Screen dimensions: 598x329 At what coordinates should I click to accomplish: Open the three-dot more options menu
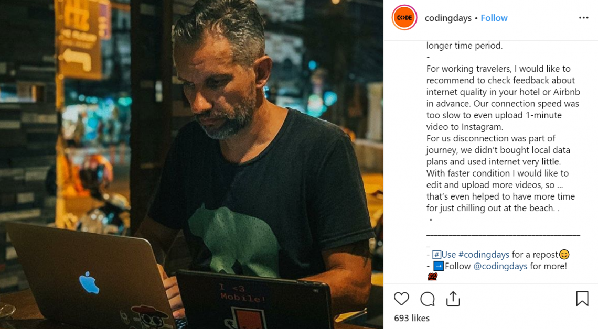point(583,18)
